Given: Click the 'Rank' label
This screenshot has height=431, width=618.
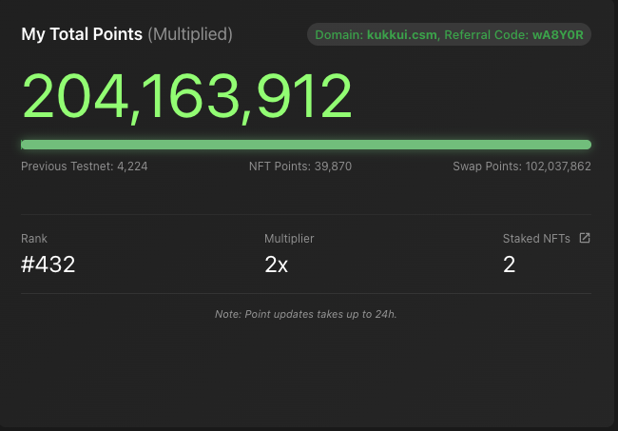Looking at the screenshot, I should pyautogui.click(x=34, y=239).
